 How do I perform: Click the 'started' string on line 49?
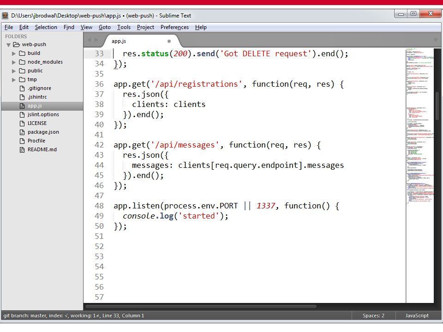click(x=198, y=216)
